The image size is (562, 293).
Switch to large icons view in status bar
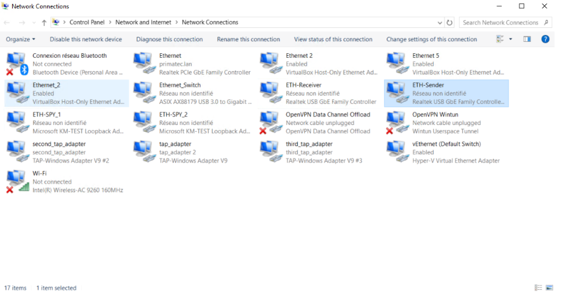551,288
